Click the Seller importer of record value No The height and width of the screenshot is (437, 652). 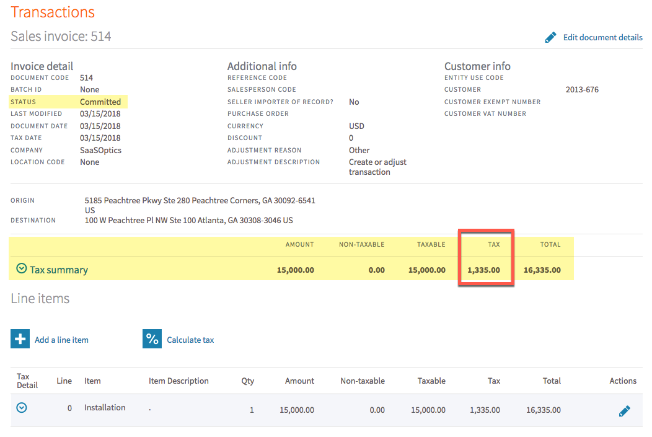(354, 102)
